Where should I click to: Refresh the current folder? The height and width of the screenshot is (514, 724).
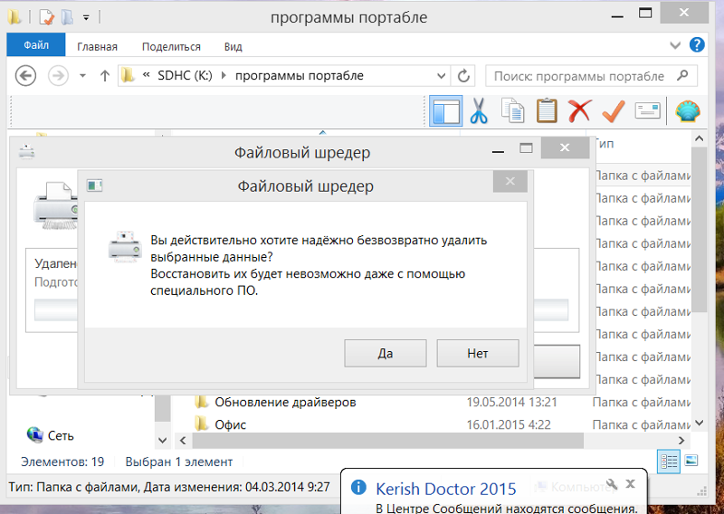click(x=463, y=76)
